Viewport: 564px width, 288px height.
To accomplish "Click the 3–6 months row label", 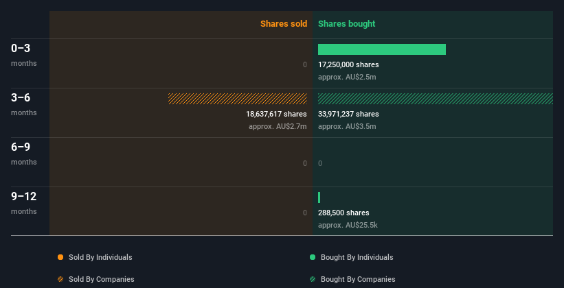I will [x=24, y=104].
